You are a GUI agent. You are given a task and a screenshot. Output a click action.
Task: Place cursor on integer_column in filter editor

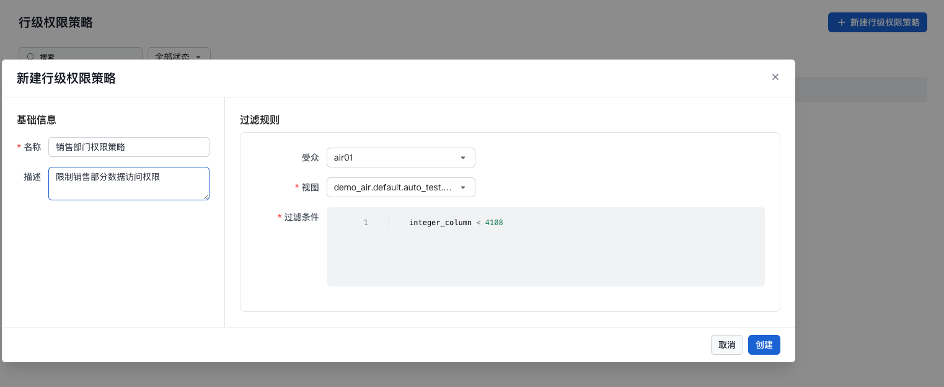click(x=440, y=223)
